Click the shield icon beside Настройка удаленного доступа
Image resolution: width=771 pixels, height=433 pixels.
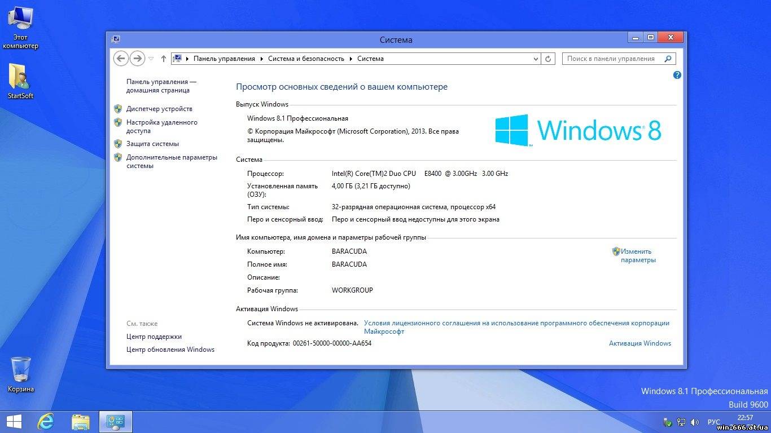click(118, 122)
